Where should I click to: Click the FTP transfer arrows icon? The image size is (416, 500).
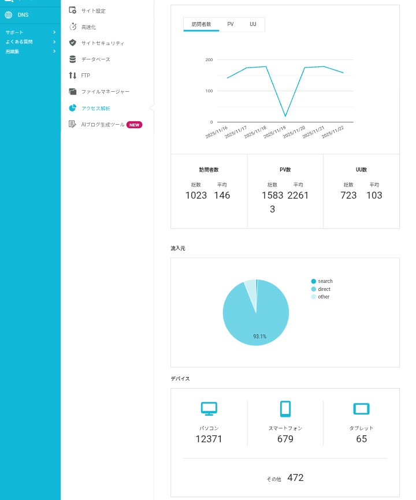[x=72, y=75]
